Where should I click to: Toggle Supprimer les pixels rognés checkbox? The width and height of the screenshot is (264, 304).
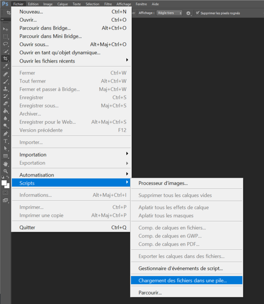197,13
